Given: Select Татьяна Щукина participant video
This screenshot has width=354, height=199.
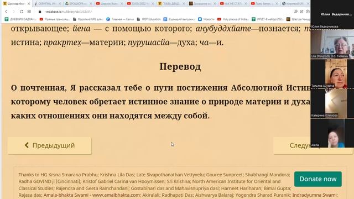Looking at the screenshot, I should tap(332, 74).
